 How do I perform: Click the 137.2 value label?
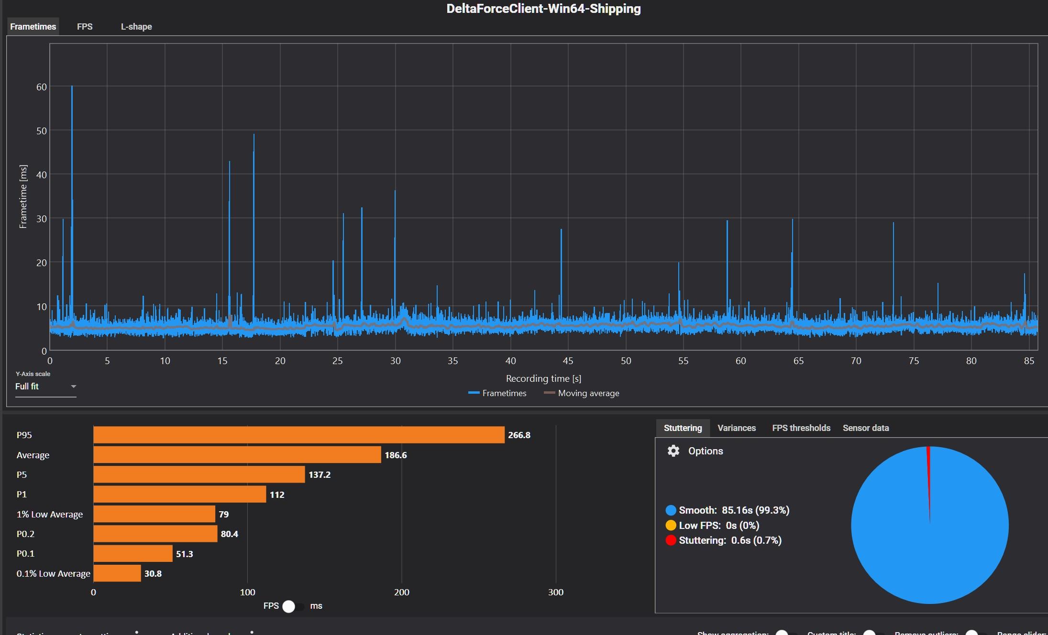[x=320, y=475]
